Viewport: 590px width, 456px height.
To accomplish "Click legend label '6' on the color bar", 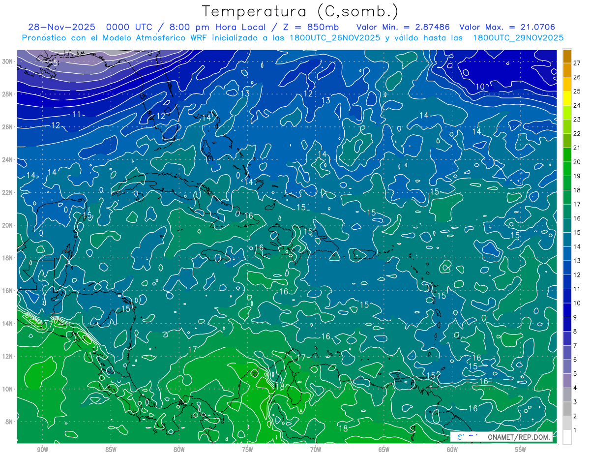I will 575,360.
